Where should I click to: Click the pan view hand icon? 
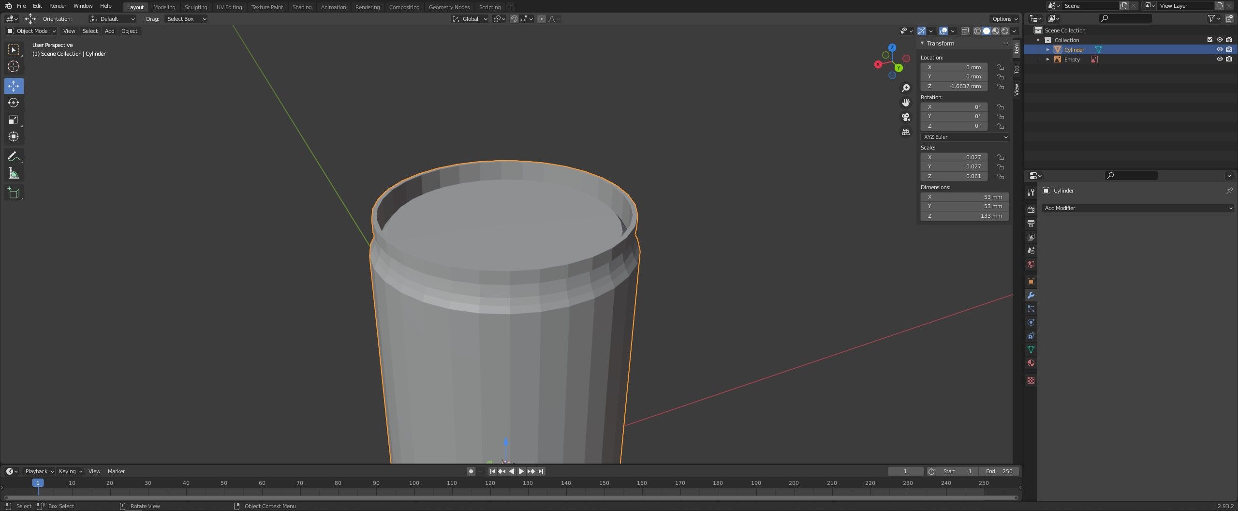point(906,103)
